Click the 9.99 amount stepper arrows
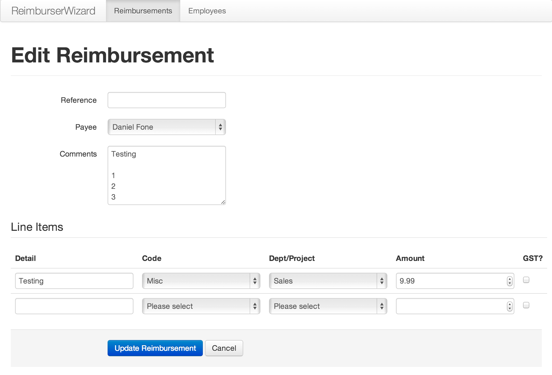 point(509,281)
